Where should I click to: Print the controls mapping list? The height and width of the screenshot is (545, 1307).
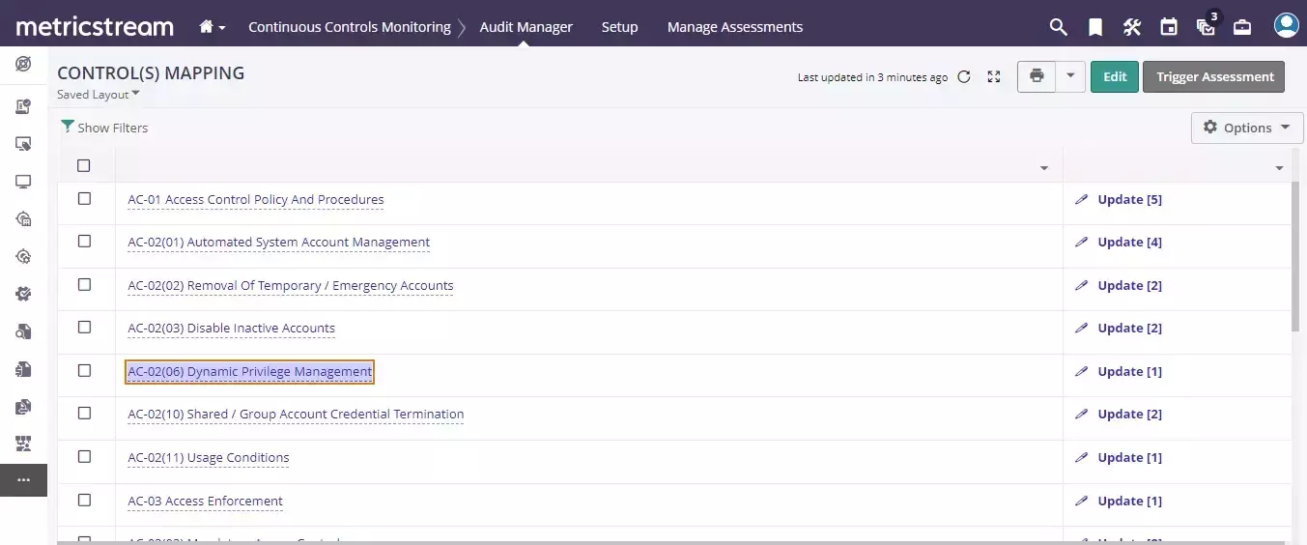pos(1037,76)
